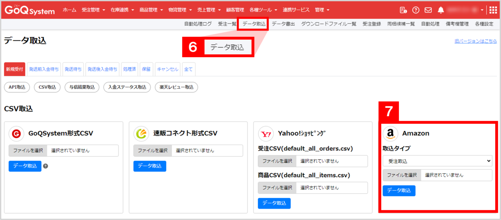Click the help icon beside GoQSystem データ取込 button
501x220 pixels.
46,166
